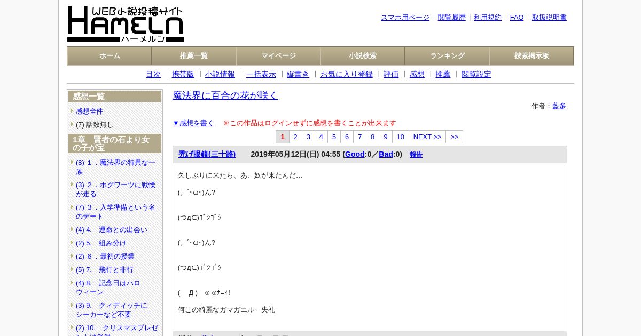The width and height of the screenshot is (641, 336).
Task: Open sidebar chapter ６．最初の授業
Action: tap(105, 257)
